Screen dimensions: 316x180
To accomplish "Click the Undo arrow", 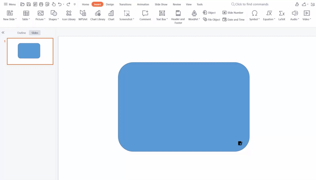I will click(x=60, y=4).
